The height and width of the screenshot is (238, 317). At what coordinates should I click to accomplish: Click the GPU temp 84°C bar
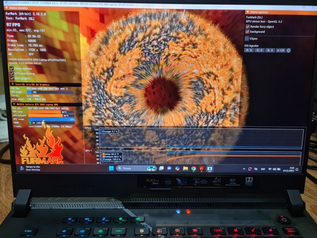[x=51, y=112]
